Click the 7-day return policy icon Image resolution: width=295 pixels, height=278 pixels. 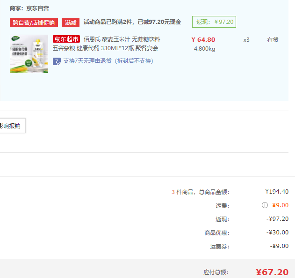pyautogui.click(x=57, y=61)
